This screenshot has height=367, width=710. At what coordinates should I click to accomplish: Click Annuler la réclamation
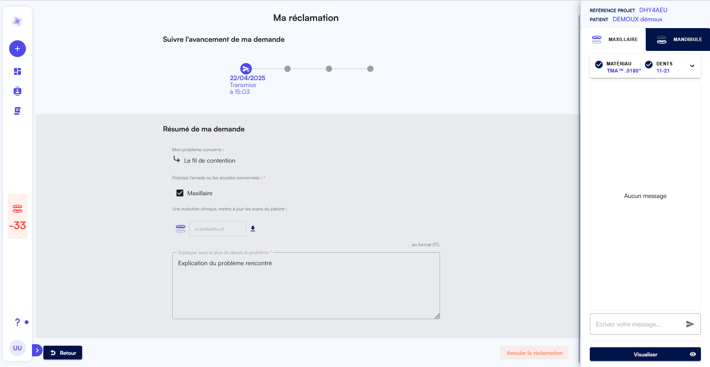tap(534, 353)
